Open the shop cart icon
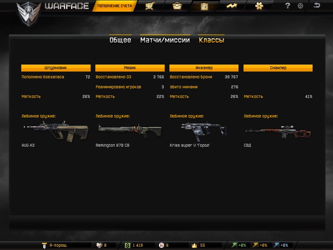Screen dimensions: 333x250 [x=150, y=6]
